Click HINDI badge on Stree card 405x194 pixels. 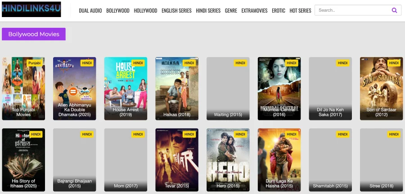point(394,134)
